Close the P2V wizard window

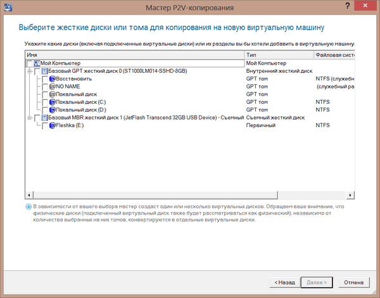tap(365, 6)
